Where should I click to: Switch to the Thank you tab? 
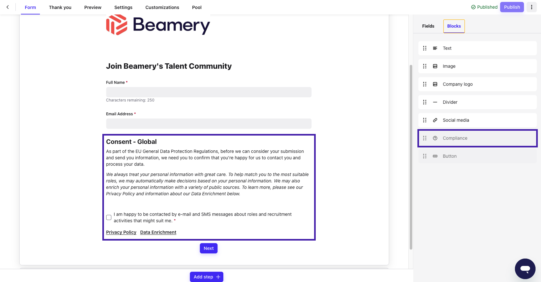point(60,7)
